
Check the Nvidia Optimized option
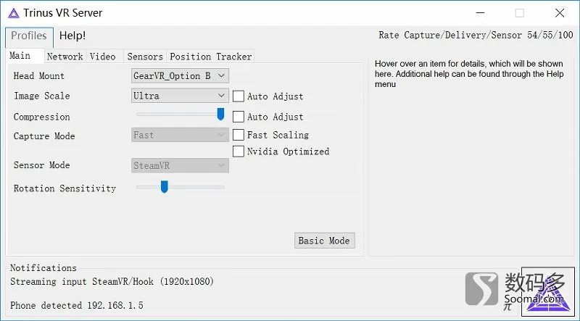(x=239, y=151)
